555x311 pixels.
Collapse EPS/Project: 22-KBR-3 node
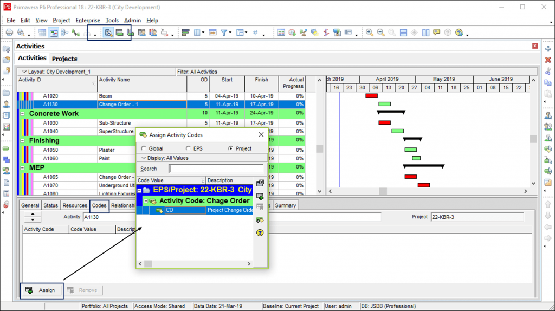pos(139,190)
